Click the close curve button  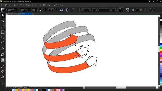click(121, 10)
